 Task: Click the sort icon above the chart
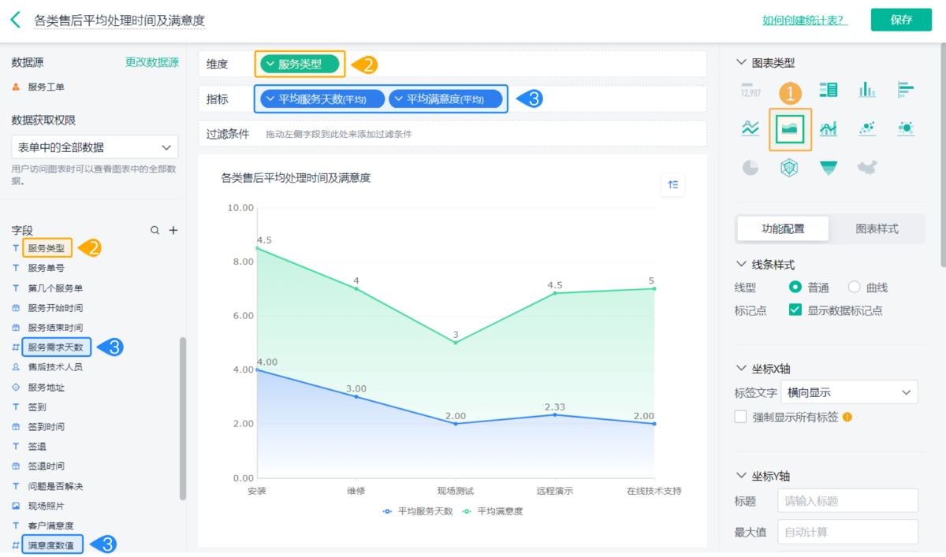tap(672, 184)
